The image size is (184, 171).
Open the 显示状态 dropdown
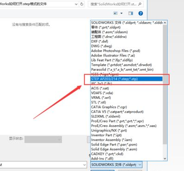[43, 139]
